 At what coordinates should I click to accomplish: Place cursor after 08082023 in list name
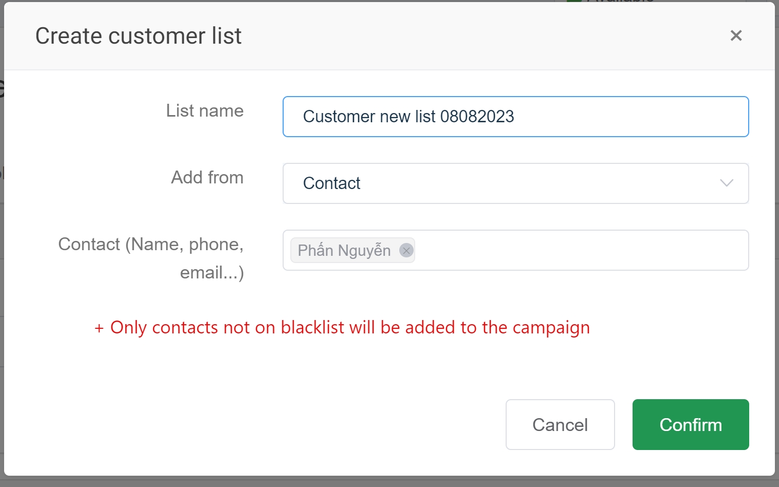pyautogui.click(x=515, y=117)
